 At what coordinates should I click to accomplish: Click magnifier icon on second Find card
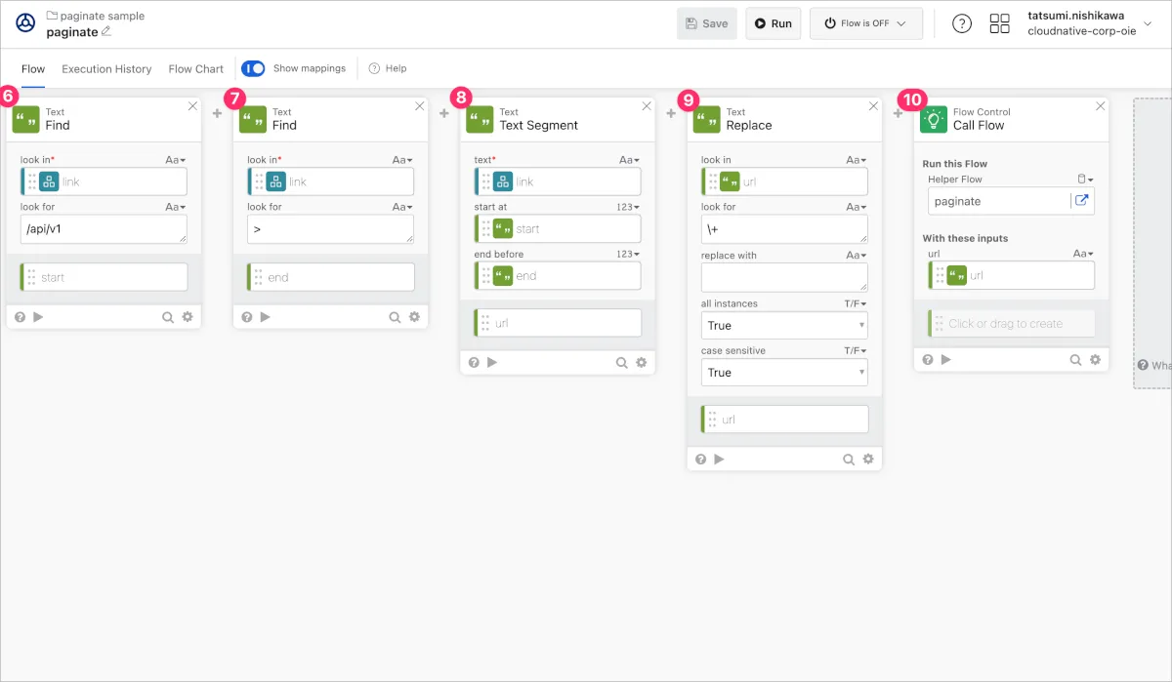(395, 317)
